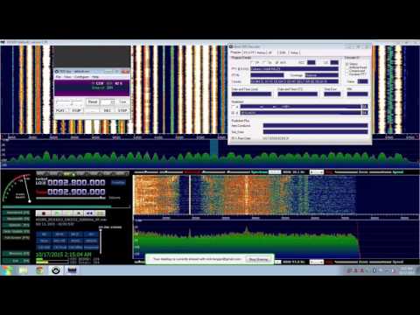Select the ODA tab in RDS decoder
This screenshot has width=420, height=315.
click(283, 52)
